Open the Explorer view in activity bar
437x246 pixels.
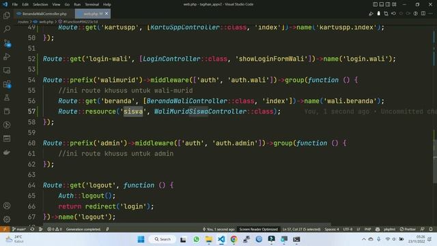point(7,15)
